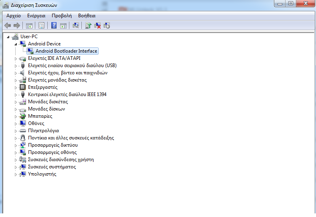Screen dimensions: 316x217
Task: Minimize the Device Manager window
Action: click(280, 4)
